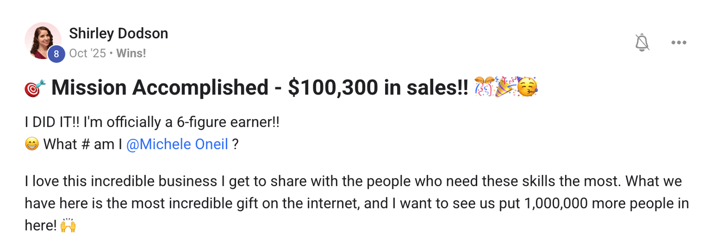Click the dart target emoji in the title
This screenshot has height=241, width=722.
click(35, 88)
